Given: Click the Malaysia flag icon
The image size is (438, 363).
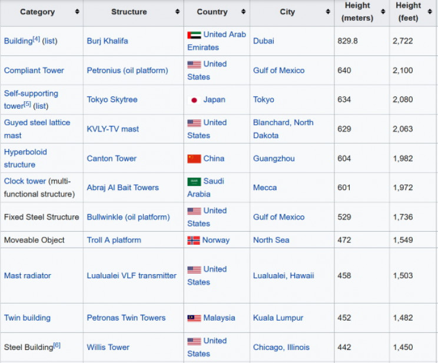Looking at the screenshot, I should tap(194, 318).
